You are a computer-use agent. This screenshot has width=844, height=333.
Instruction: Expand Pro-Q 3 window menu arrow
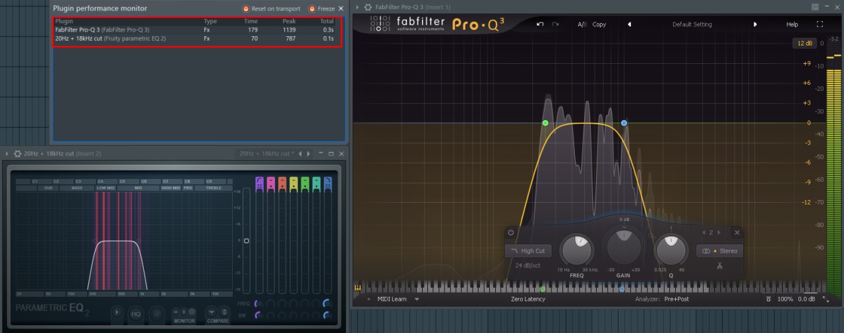(358, 7)
